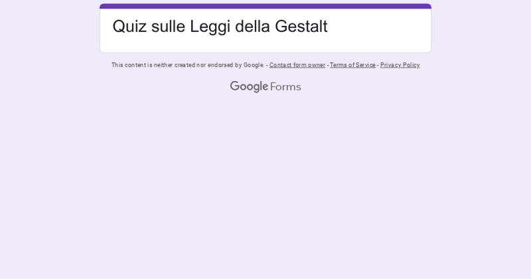Click the word Forms in the logo
The image size is (531, 279).
pos(285,86)
